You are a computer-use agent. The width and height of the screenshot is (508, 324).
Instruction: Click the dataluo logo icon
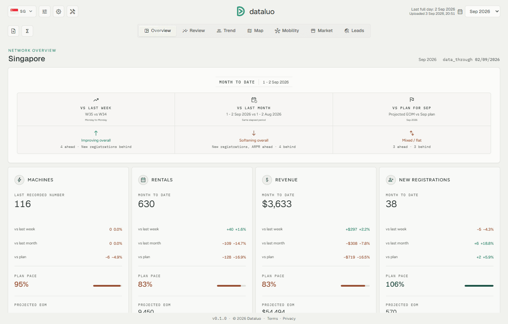click(241, 11)
